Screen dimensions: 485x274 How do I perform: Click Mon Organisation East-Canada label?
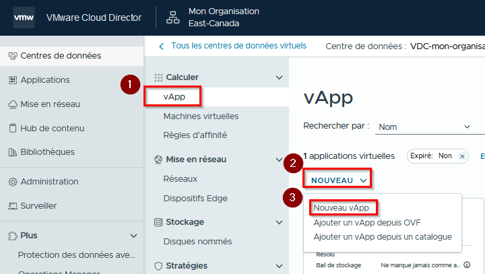224,18
